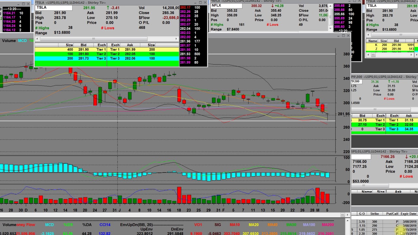Click the VO1 legend item
Screen dimensions: 418x235
(x=198, y=225)
